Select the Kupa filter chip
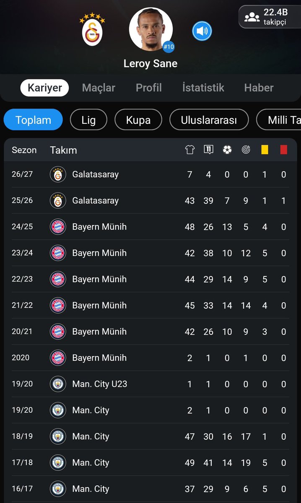Screen dimensions: 301x503 [138, 120]
